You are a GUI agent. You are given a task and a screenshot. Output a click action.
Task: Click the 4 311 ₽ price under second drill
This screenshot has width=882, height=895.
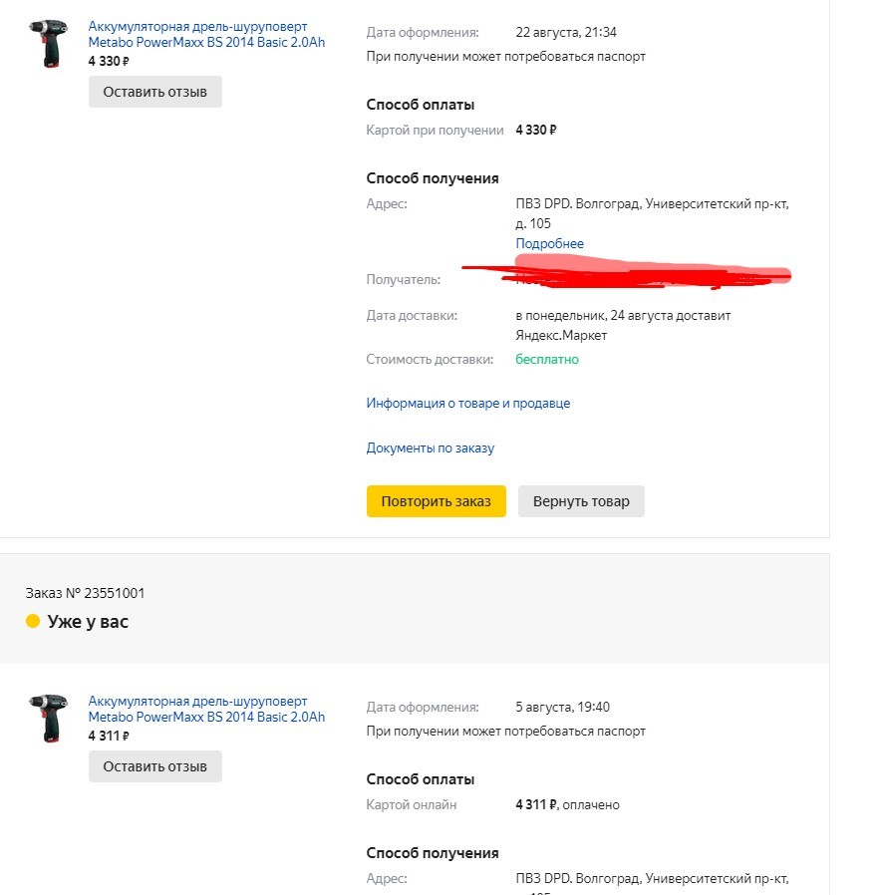tap(109, 736)
